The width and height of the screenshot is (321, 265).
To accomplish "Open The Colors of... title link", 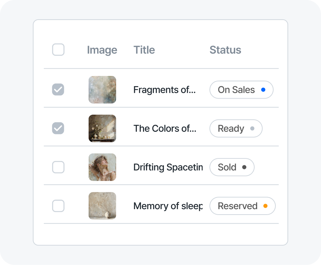I will tap(165, 128).
